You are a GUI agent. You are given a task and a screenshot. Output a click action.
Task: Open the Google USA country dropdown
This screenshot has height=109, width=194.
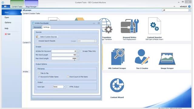[x=95, y=41]
